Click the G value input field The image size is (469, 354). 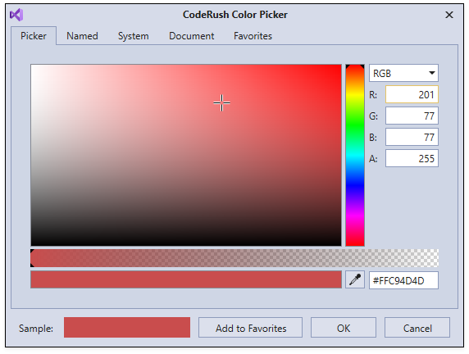(412, 116)
